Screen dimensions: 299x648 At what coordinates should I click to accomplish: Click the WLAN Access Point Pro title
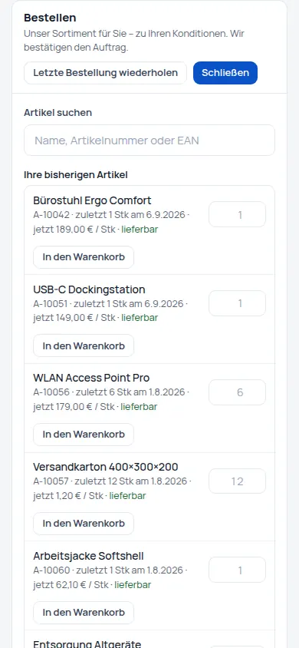click(x=91, y=379)
